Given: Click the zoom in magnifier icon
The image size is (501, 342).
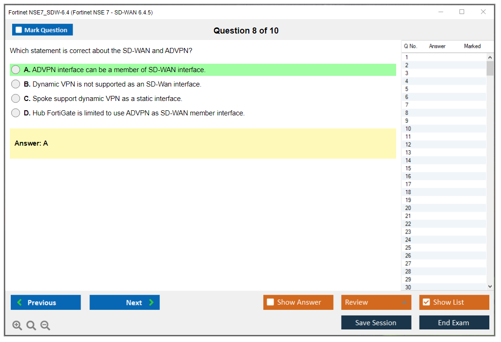Looking at the screenshot, I should coord(17,325).
